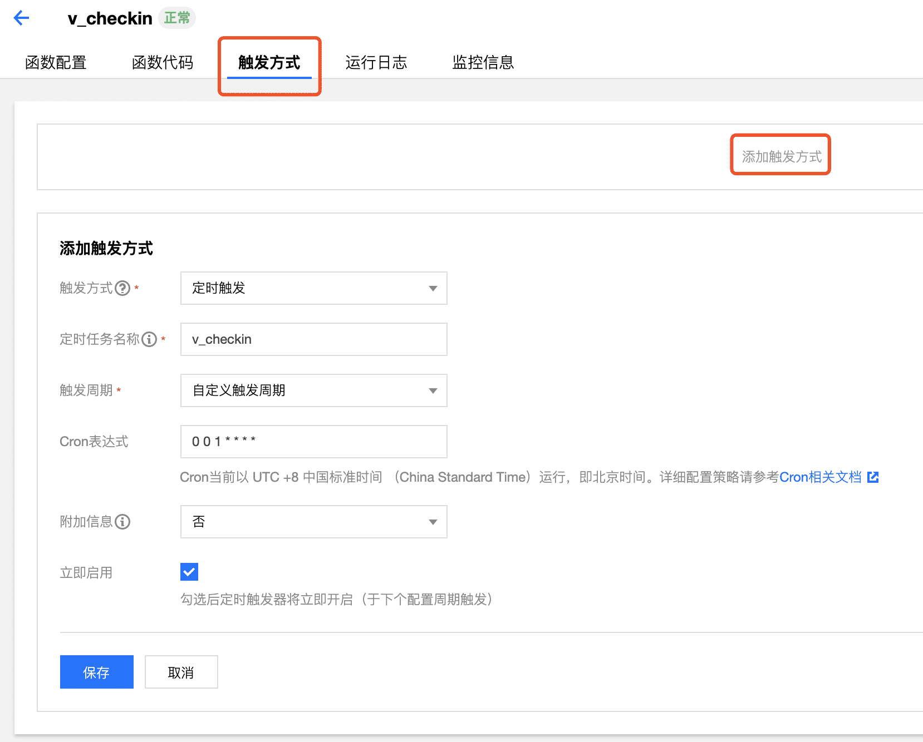The image size is (923, 742).
Task: Select the 触发方式 tab
Action: [269, 62]
